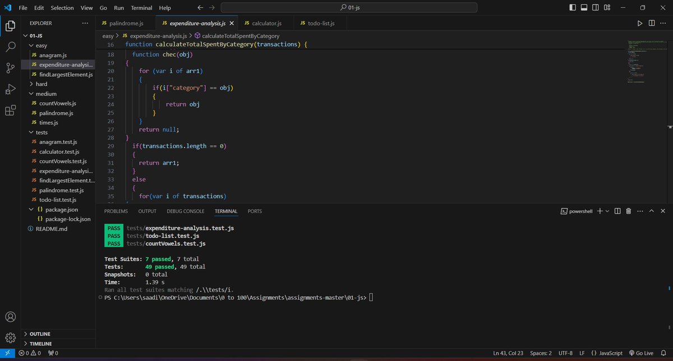
Task: Open the Accounts menu icon
Action: point(10,317)
